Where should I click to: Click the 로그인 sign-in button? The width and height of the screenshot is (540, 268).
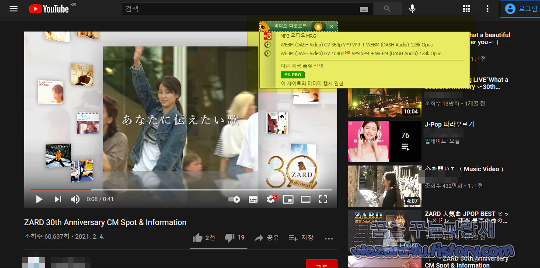[x=520, y=9]
